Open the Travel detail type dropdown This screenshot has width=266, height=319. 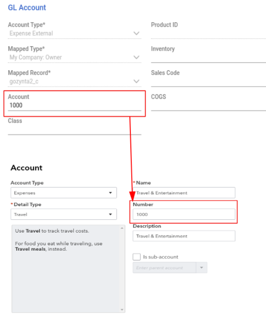tap(64, 214)
